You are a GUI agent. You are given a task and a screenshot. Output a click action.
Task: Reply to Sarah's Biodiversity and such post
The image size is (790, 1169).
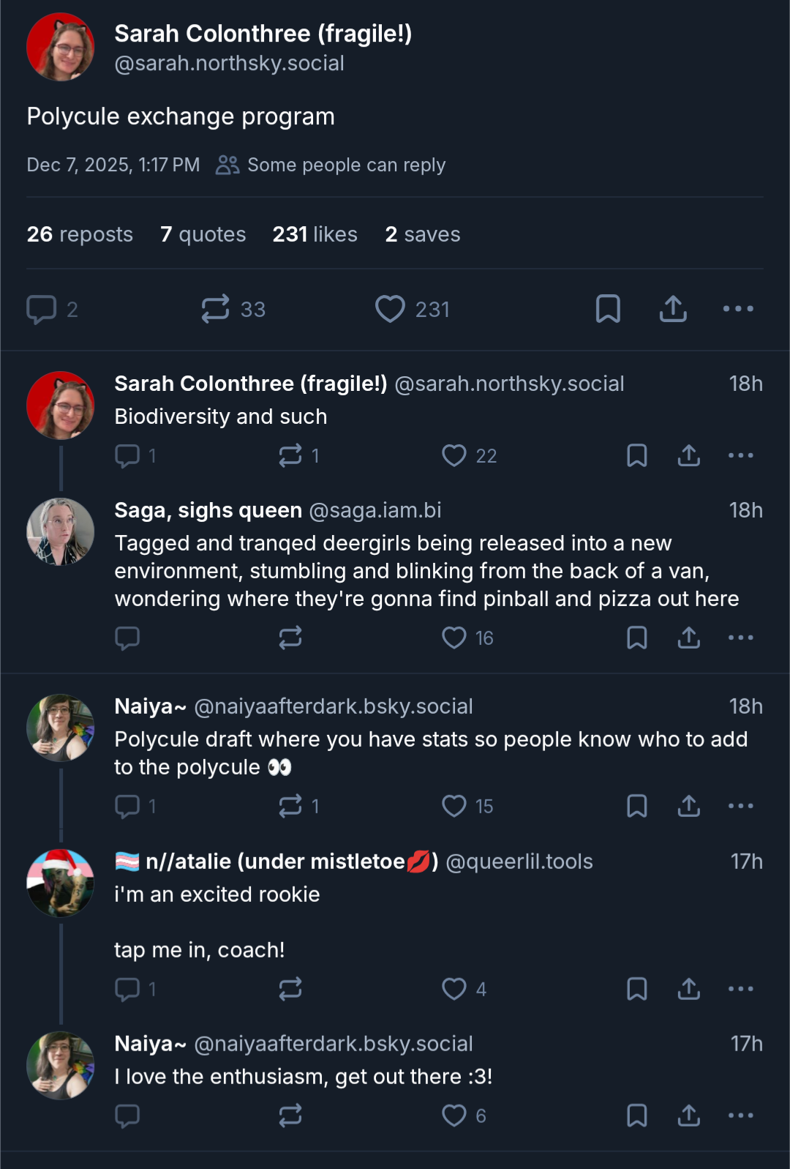(x=128, y=455)
